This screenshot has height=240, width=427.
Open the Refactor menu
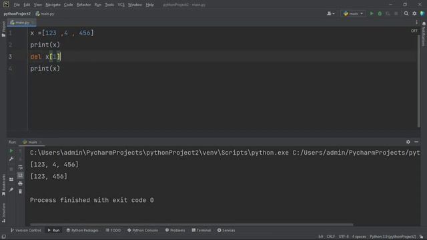83,5
